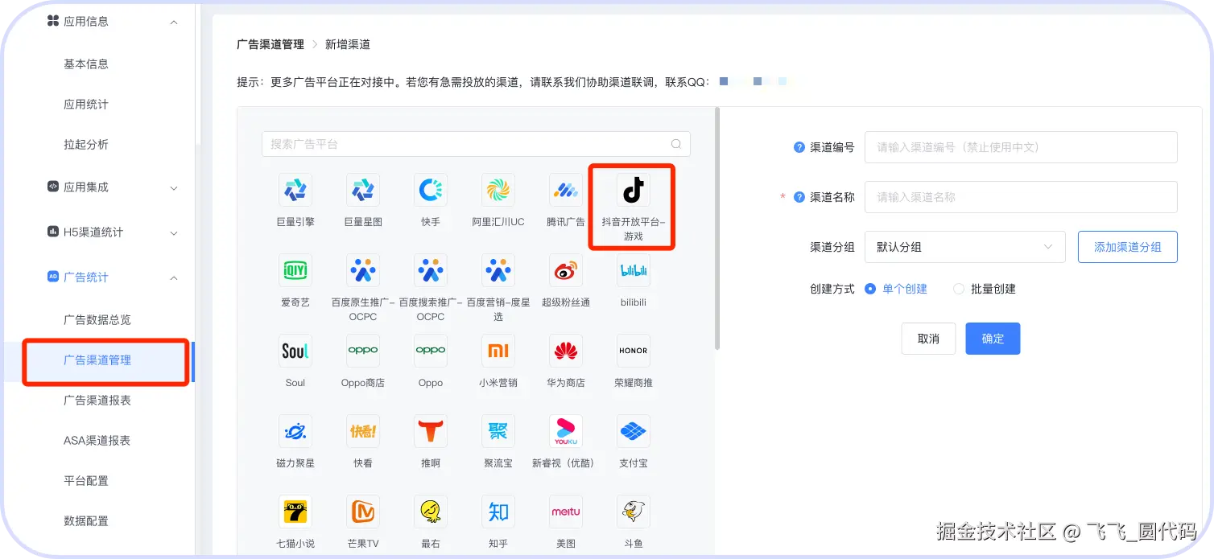Select the Oppo platform icon
This screenshot has width=1214, height=559.
[431, 351]
